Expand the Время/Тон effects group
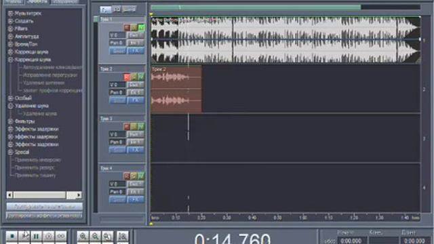This screenshot has height=244, width=434. pos(11,44)
